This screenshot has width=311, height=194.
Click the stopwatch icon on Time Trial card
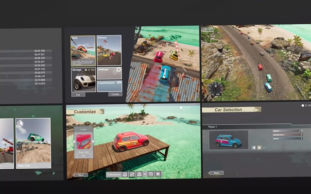pyautogui.click(x=20, y=123)
